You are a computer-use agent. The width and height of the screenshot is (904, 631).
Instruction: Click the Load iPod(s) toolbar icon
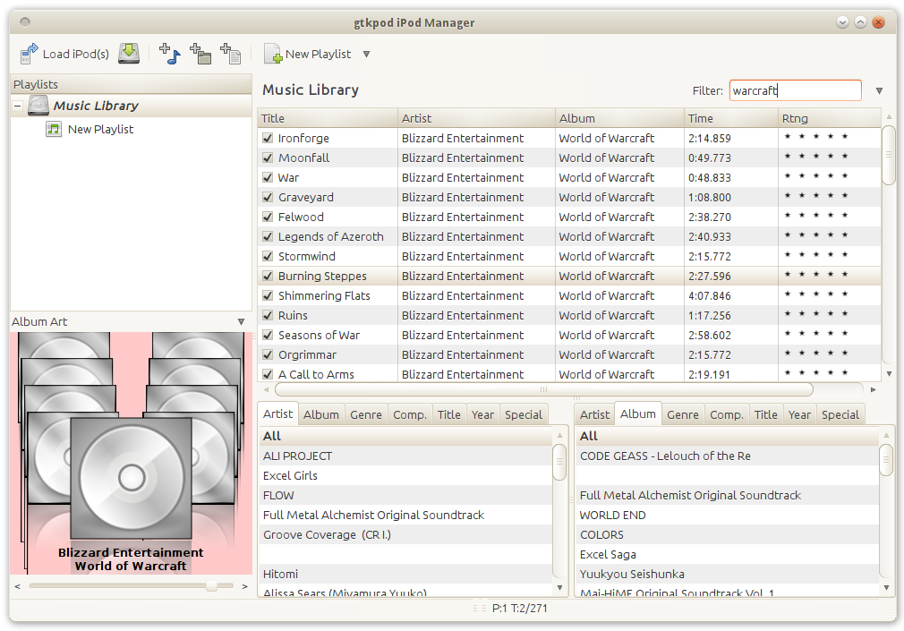click(x=30, y=54)
